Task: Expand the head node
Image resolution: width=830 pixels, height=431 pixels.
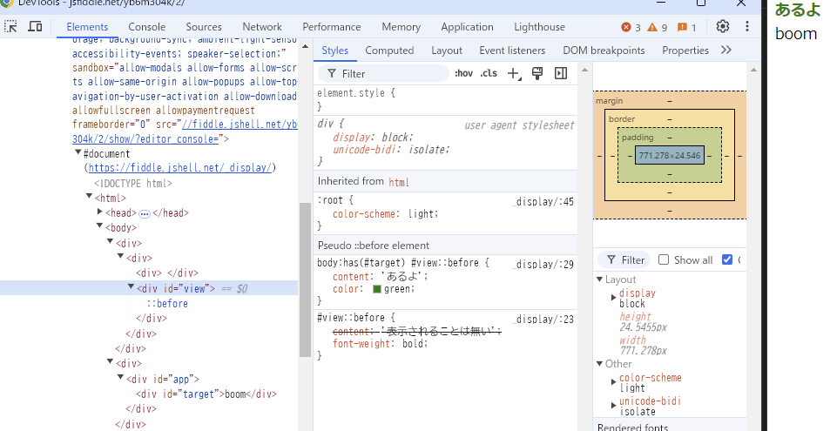Action: point(99,212)
